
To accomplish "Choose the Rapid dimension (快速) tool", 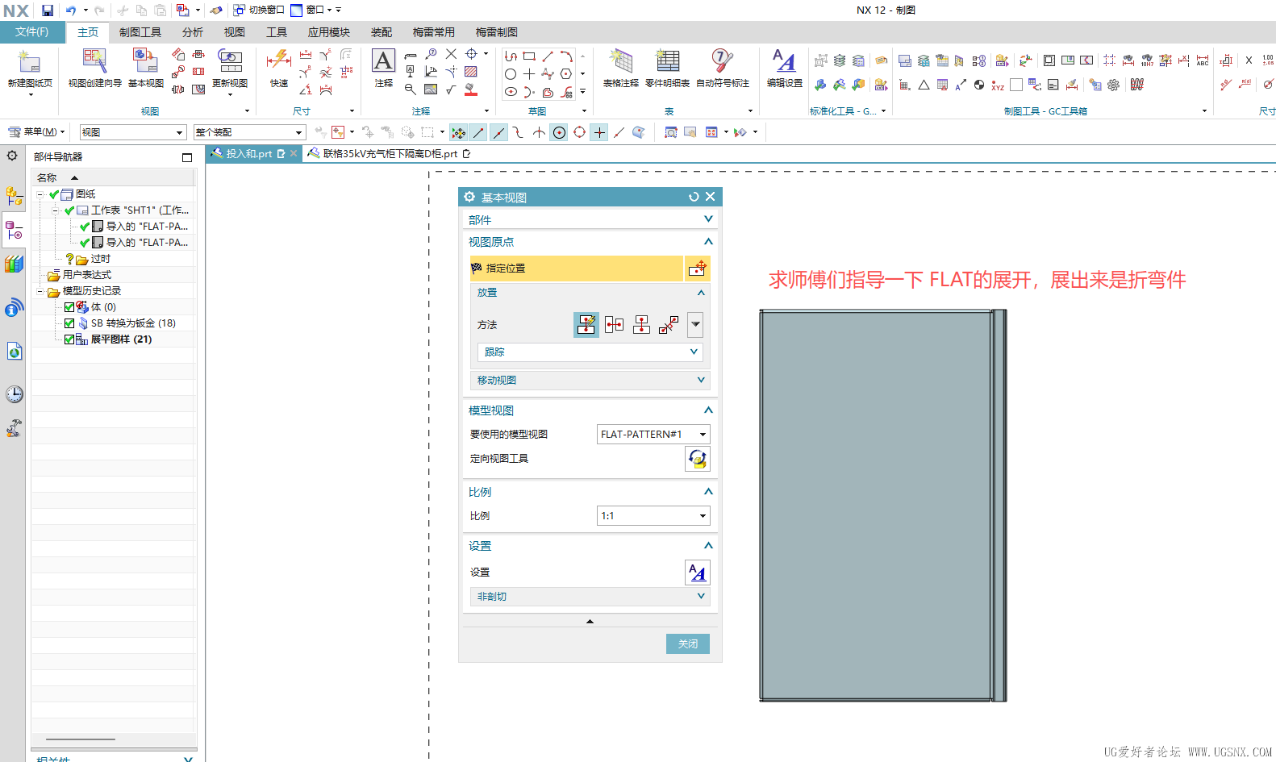I will tap(279, 61).
